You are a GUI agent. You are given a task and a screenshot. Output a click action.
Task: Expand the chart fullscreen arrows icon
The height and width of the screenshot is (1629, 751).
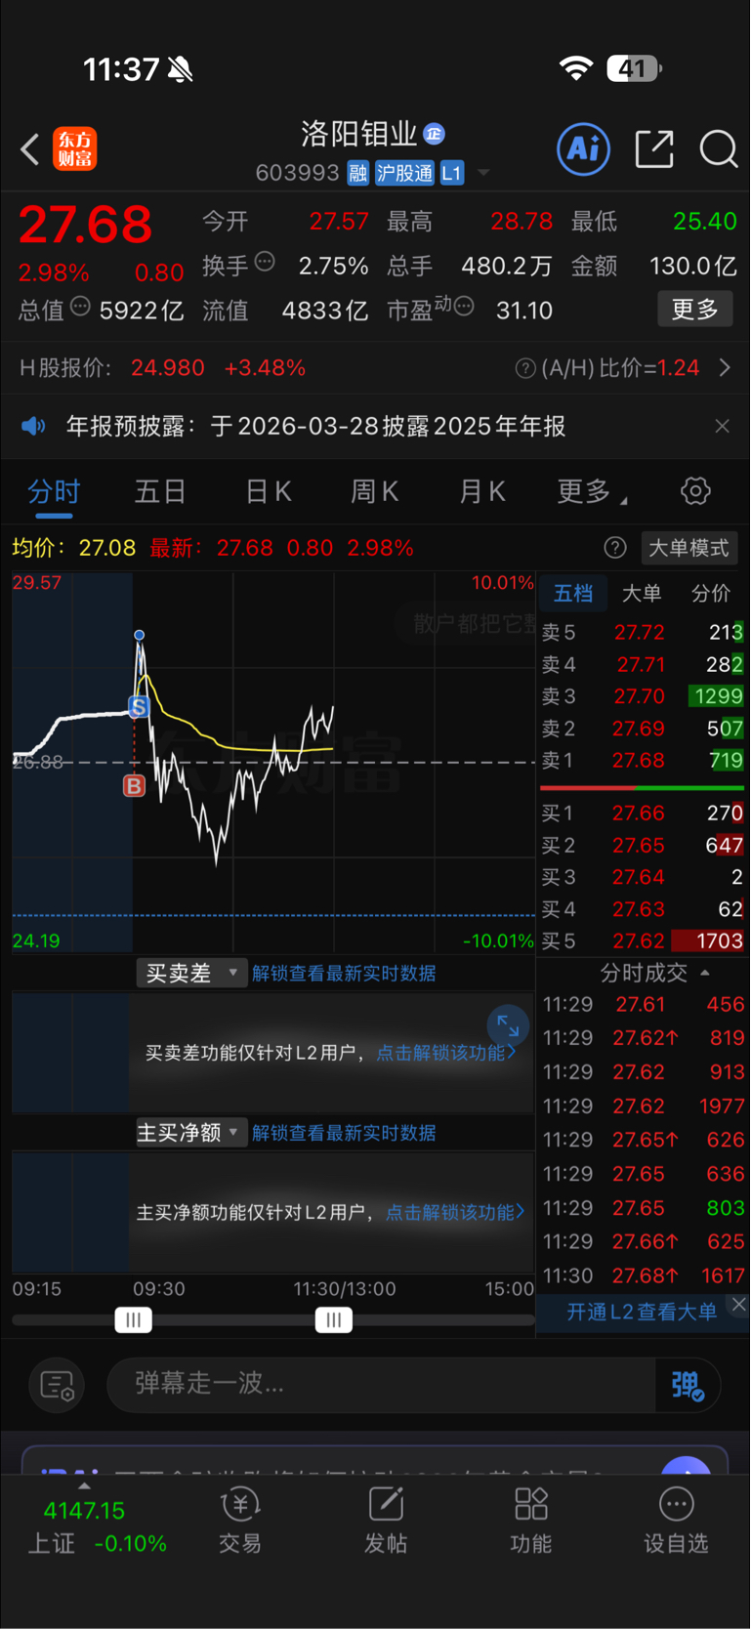508,1025
